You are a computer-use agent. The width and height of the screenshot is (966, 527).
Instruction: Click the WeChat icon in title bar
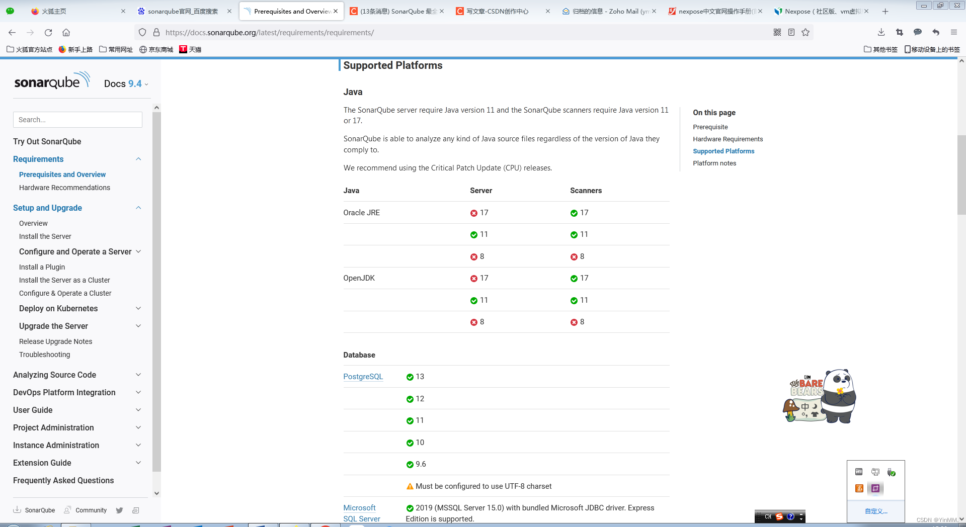click(x=10, y=11)
